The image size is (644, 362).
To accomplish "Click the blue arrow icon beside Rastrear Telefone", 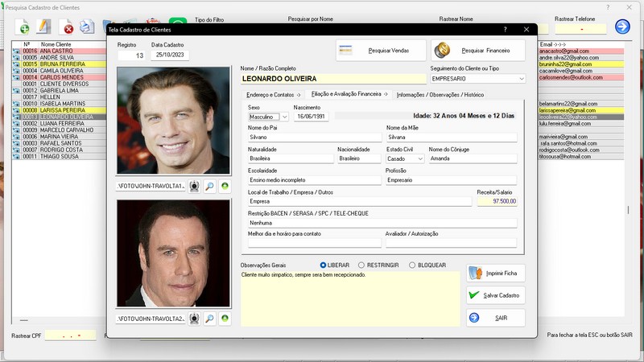I will coord(622,27).
